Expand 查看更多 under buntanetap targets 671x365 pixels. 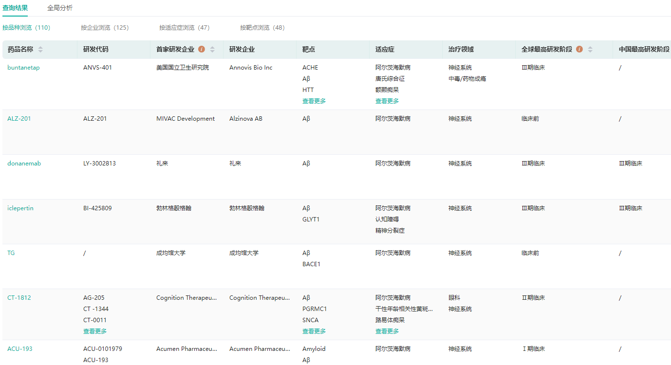[x=314, y=101]
